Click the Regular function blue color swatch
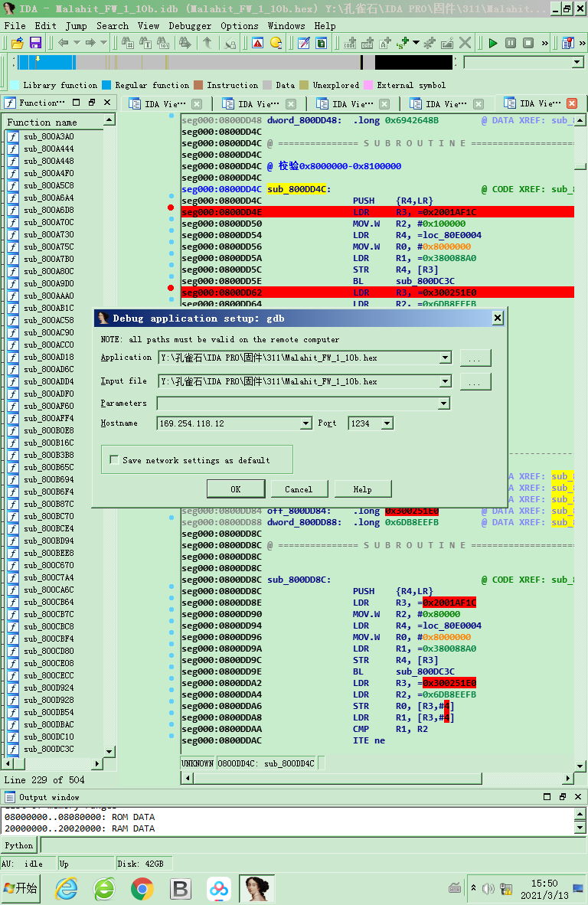Viewport: 588px width, 905px height. click(106, 86)
